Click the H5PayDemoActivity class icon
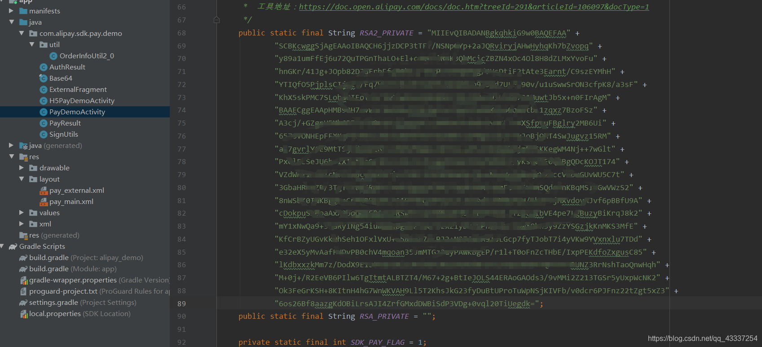Screen dimensions: 762x347 [x=44, y=101]
